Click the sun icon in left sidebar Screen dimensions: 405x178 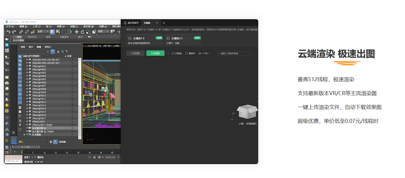pyautogui.click(x=7, y=105)
